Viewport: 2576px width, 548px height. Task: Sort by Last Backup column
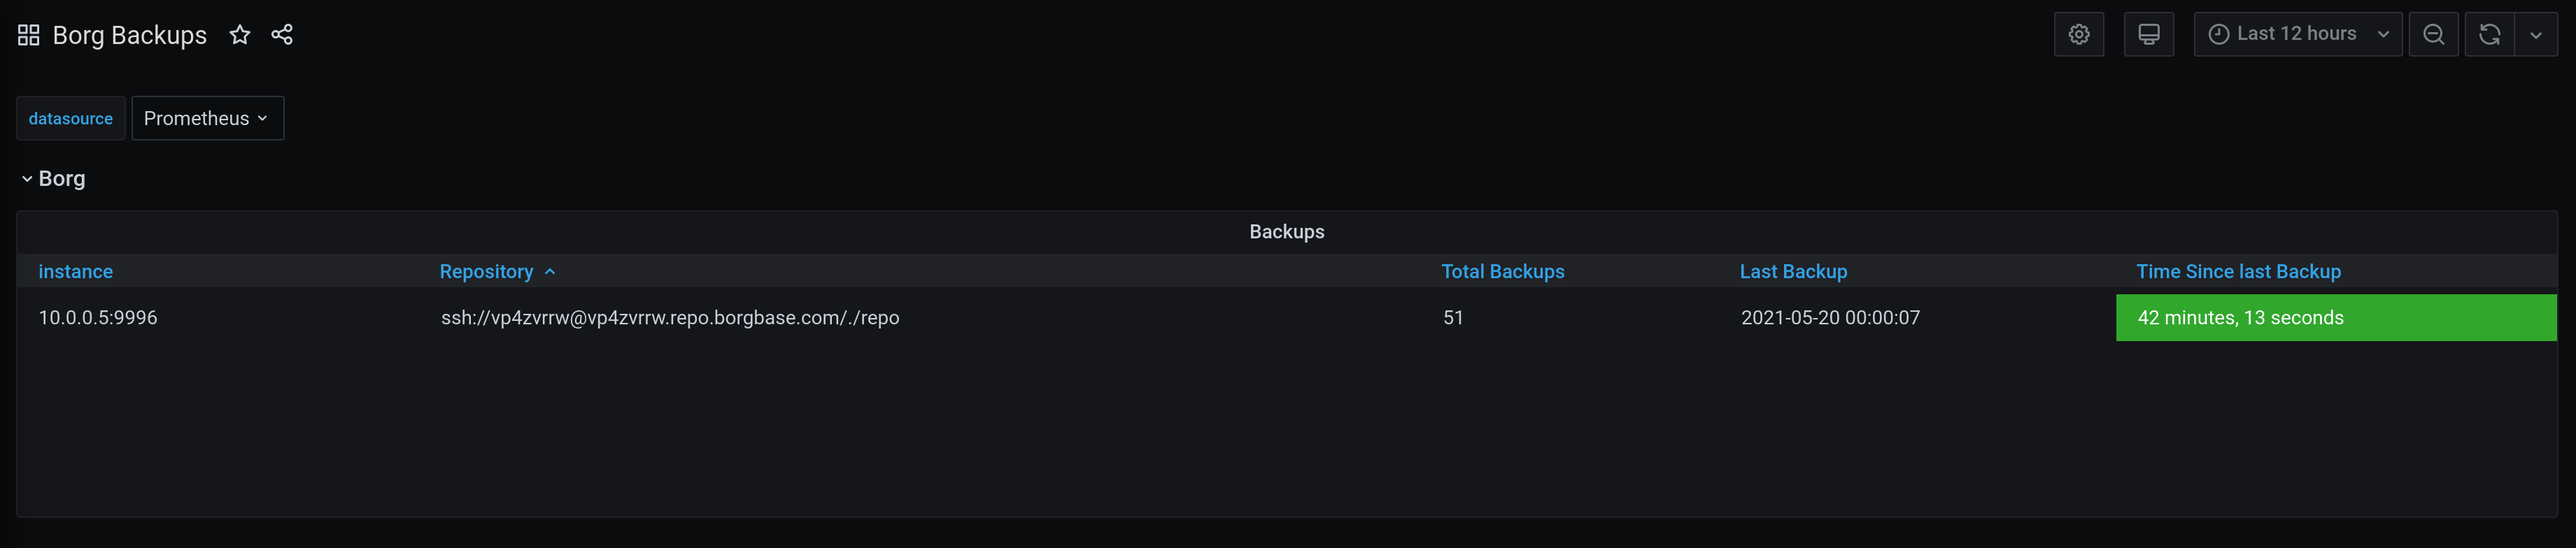[1793, 271]
